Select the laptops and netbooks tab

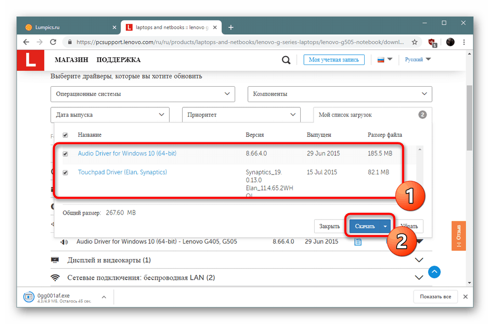coord(171,27)
